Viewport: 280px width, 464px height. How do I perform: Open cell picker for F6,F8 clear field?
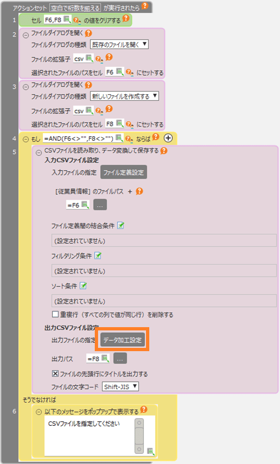[67, 20]
